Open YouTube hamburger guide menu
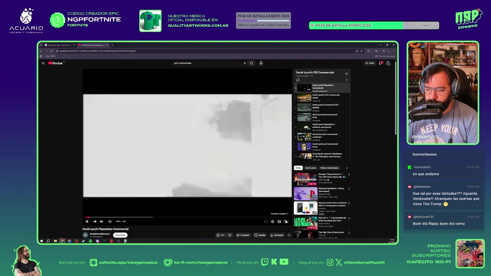This screenshot has height=276, width=491. tap(43, 63)
